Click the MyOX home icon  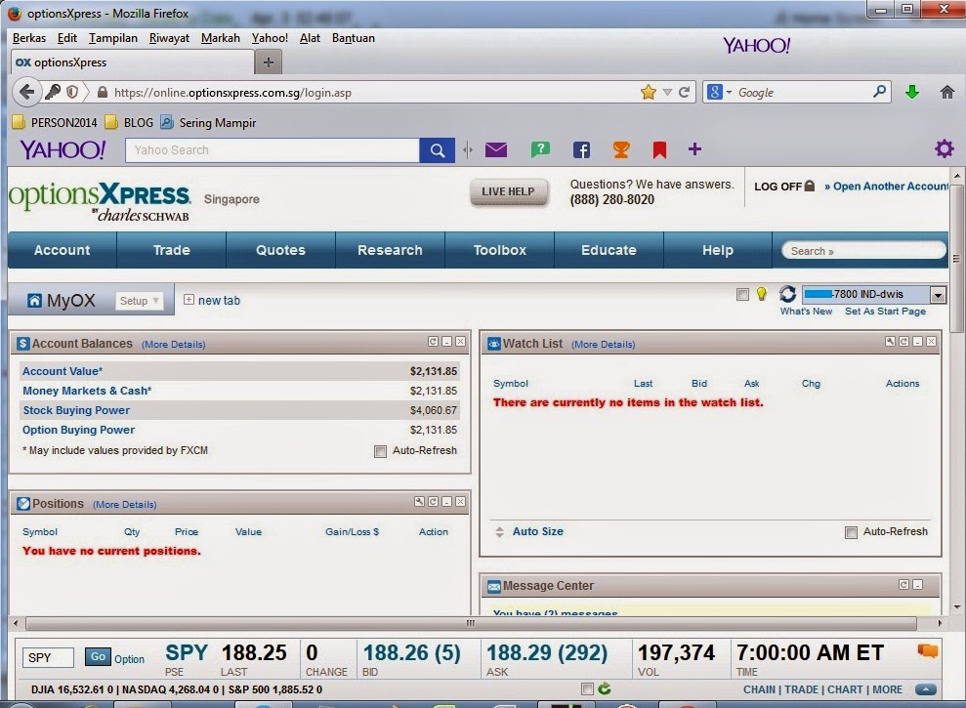34,301
